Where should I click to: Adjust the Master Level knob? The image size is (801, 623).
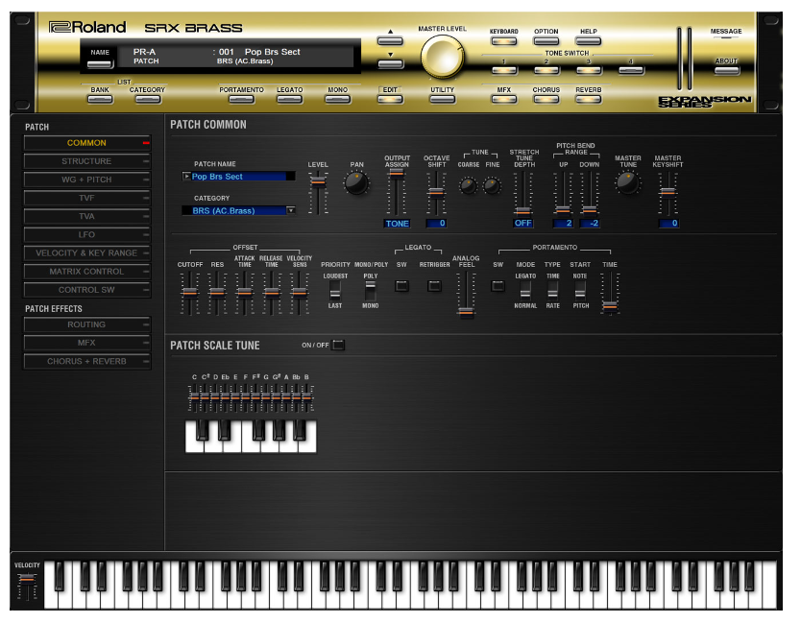(x=442, y=58)
